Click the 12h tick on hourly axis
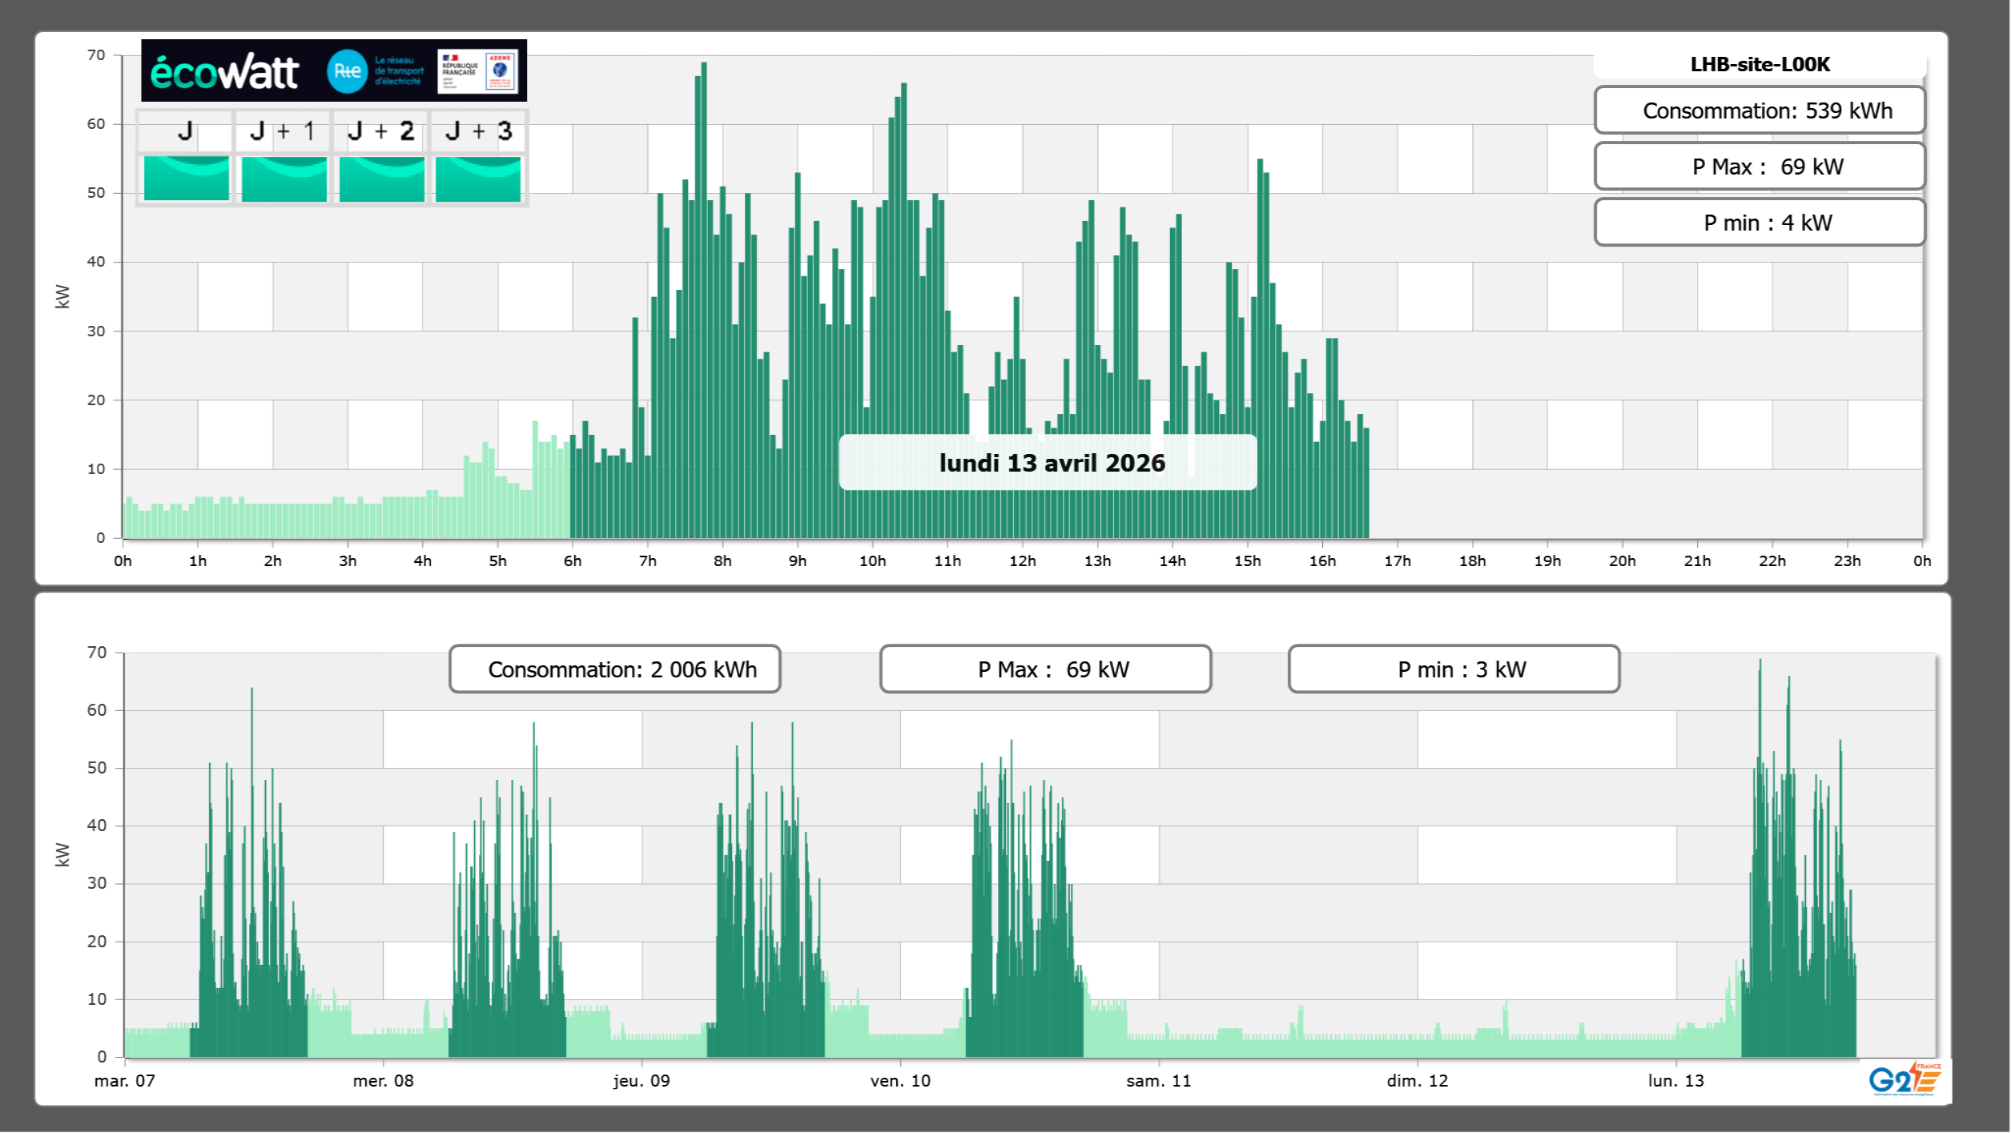 (x=1022, y=560)
